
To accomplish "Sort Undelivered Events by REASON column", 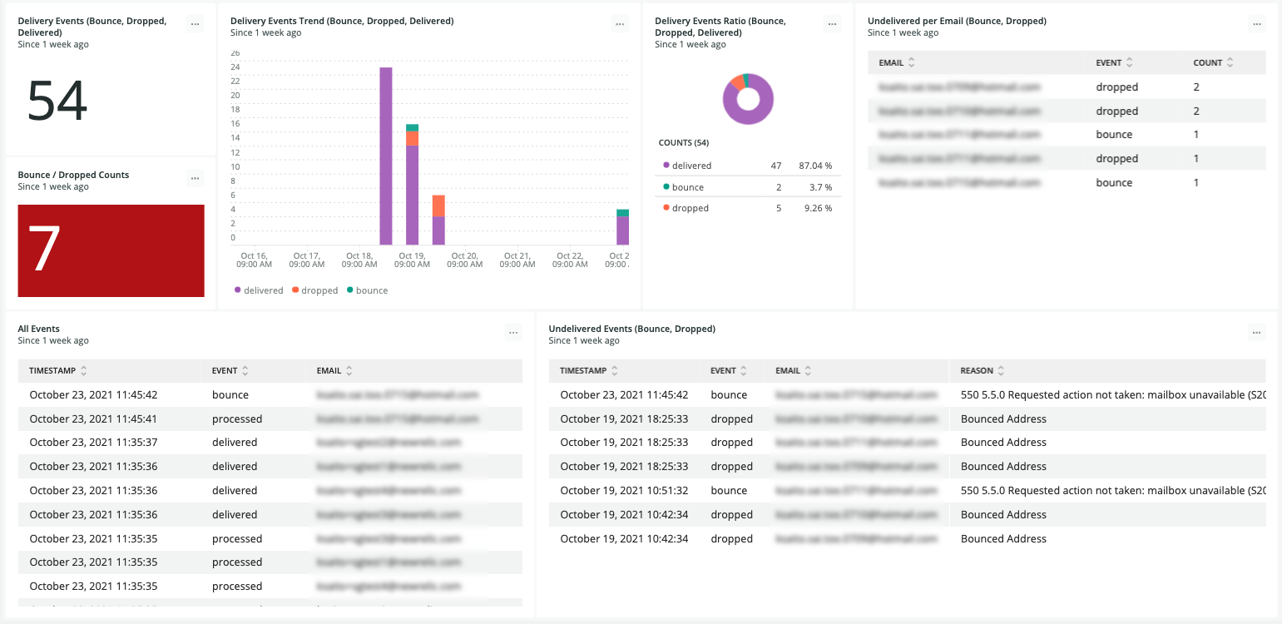I will point(983,371).
